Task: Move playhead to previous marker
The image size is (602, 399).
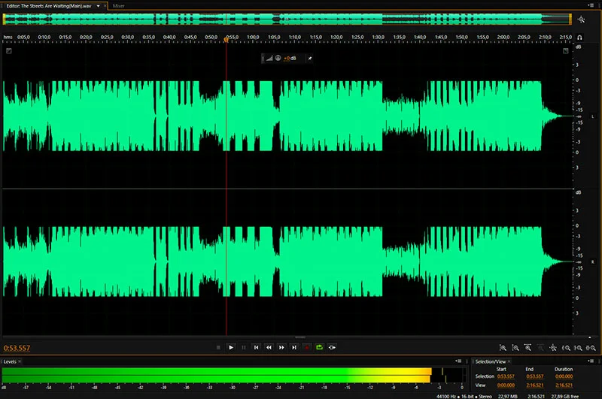Action: (256, 347)
